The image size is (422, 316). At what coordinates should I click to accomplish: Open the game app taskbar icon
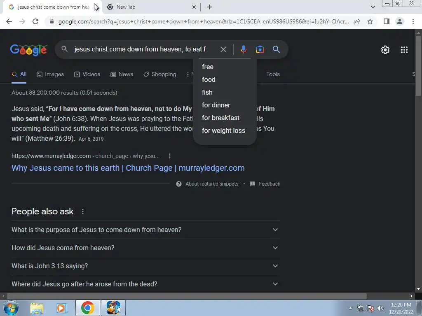click(x=113, y=308)
